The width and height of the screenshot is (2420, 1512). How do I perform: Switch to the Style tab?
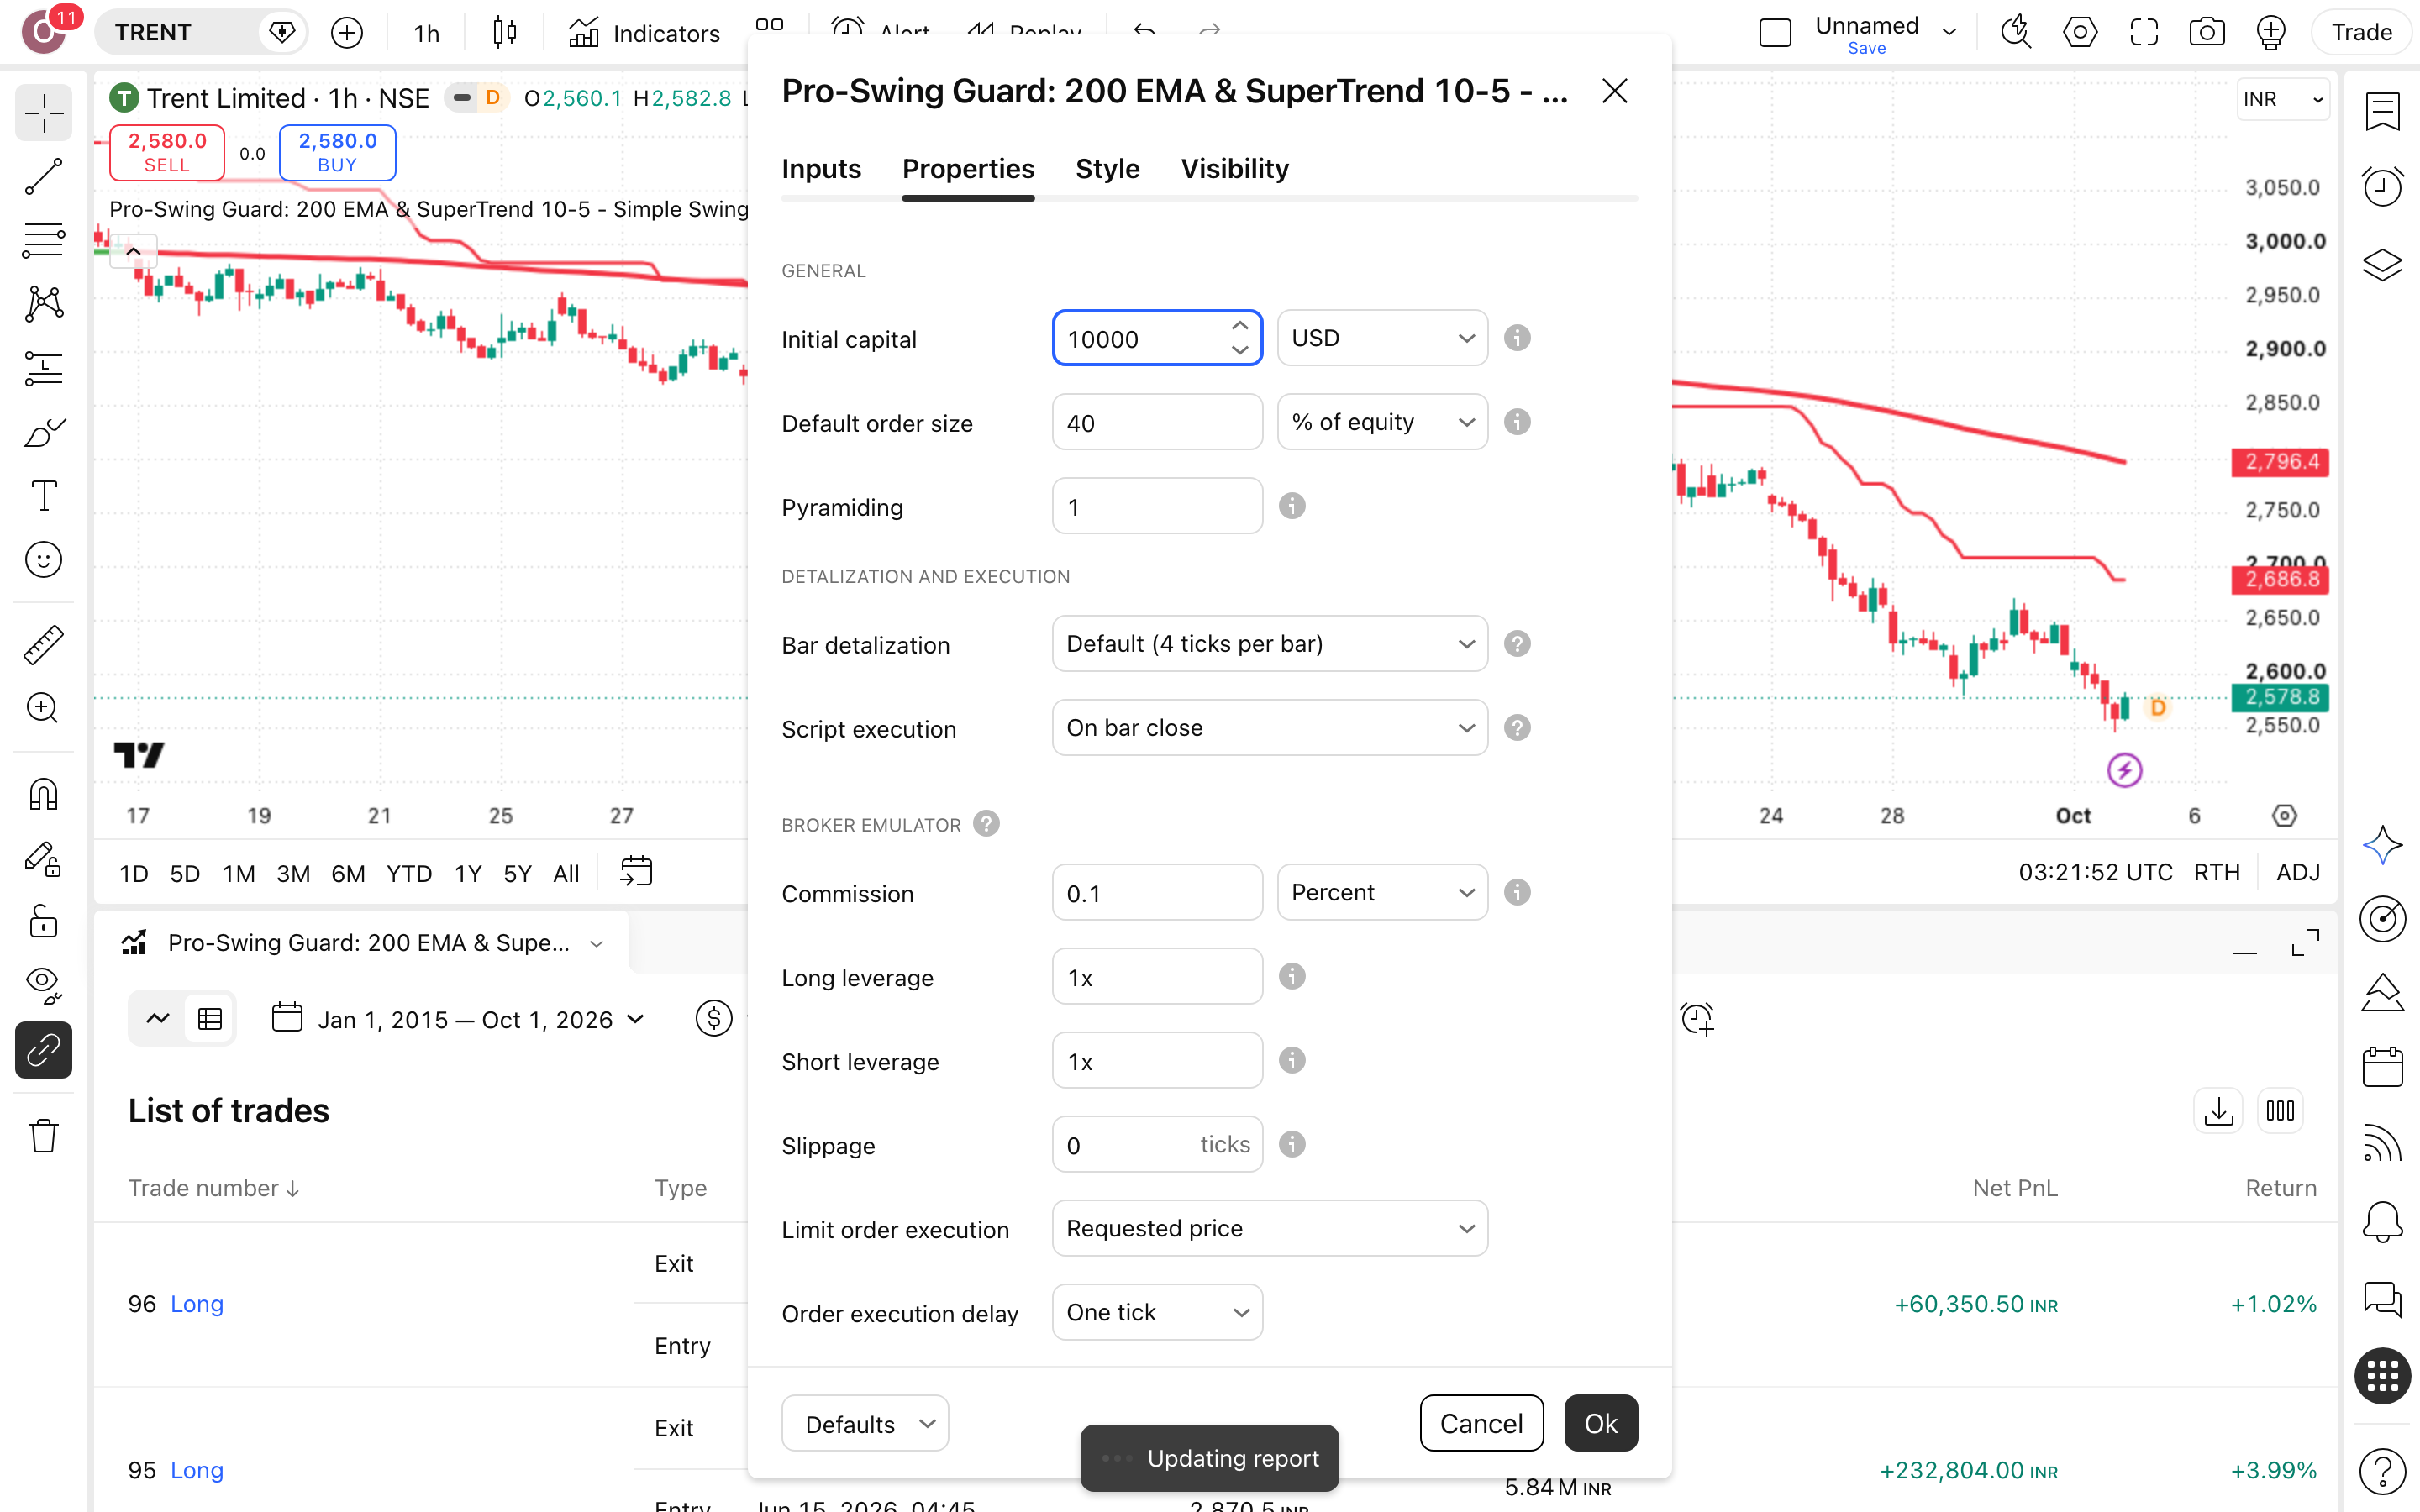tap(1107, 169)
